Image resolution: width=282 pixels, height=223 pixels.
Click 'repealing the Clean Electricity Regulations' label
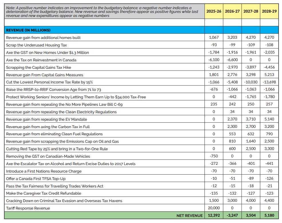coord(61,112)
